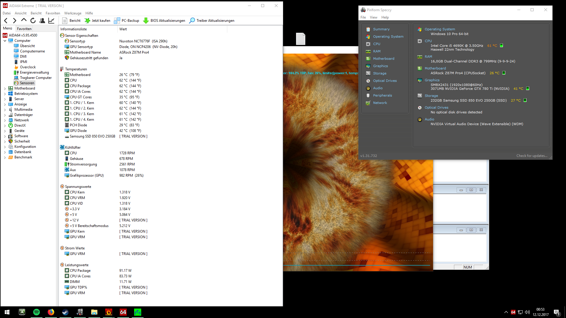Expand the Betriebssystem tree node
Screen dimensions: 566x318
[x=5, y=94]
